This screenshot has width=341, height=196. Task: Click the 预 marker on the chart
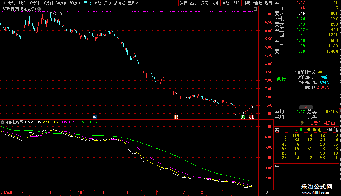(x=176, y=117)
